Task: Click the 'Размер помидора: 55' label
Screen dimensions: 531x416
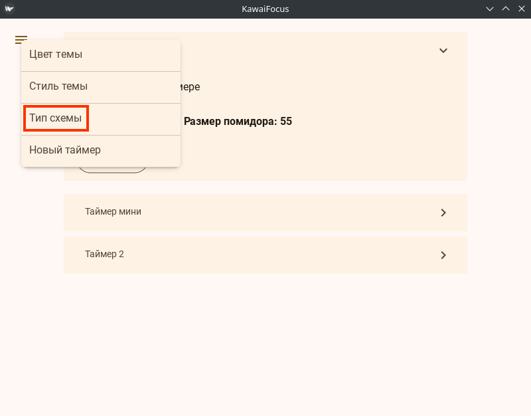Action: point(238,122)
